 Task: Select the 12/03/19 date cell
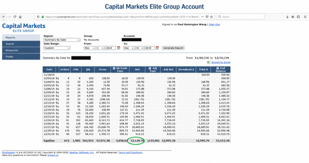[49, 78]
